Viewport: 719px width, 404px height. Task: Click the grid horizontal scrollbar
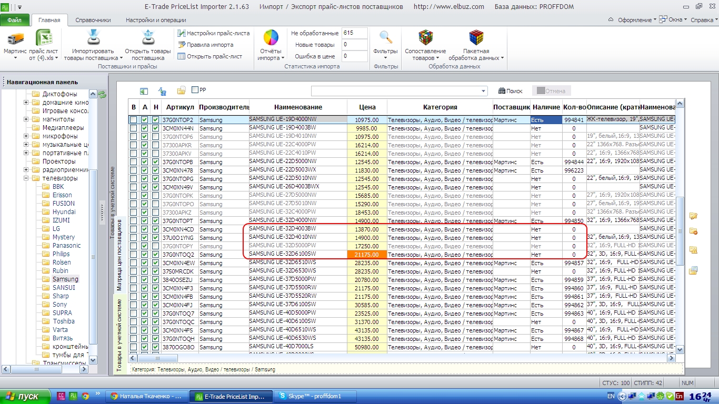(402, 358)
